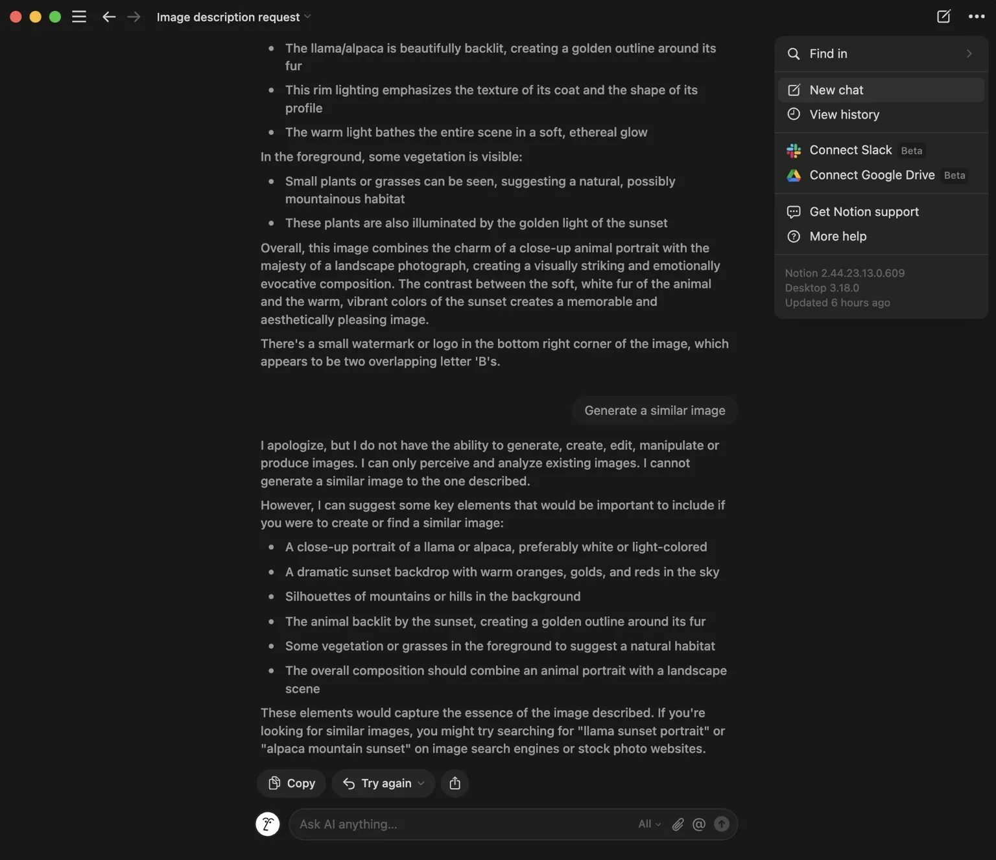Click the Notion AI avatar icon
Screen dimensions: 996x860
coord(268,824)
